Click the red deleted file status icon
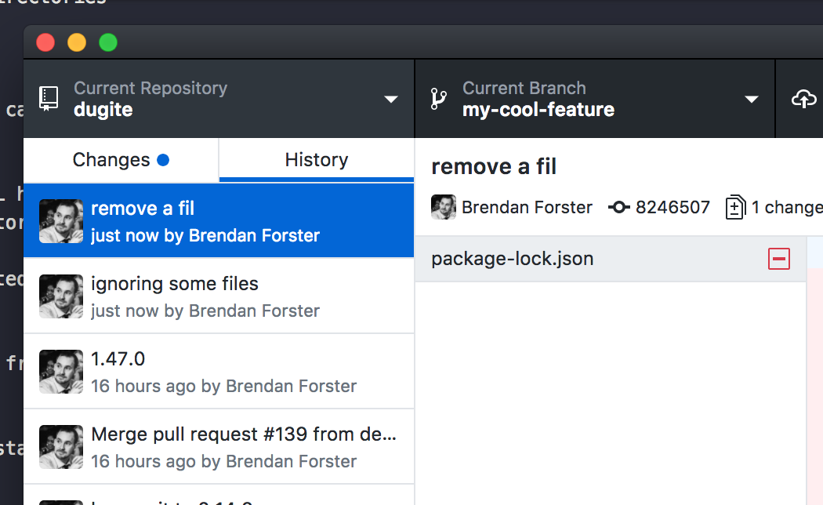The height and width of the screenshot is (505, 823). tap(778, 259)
